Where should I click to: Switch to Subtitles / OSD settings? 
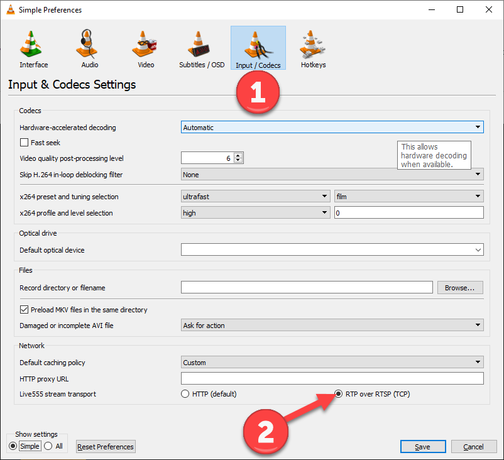[x=201, y=47]
